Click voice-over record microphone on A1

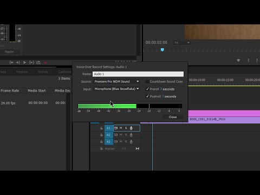point(131,128)
